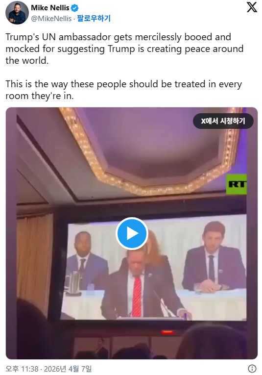Image resolution: width=262 pixels, height=375 pixels.
Task: Click the paragraph 'This is the way these people'
Action: click(124, 90)
